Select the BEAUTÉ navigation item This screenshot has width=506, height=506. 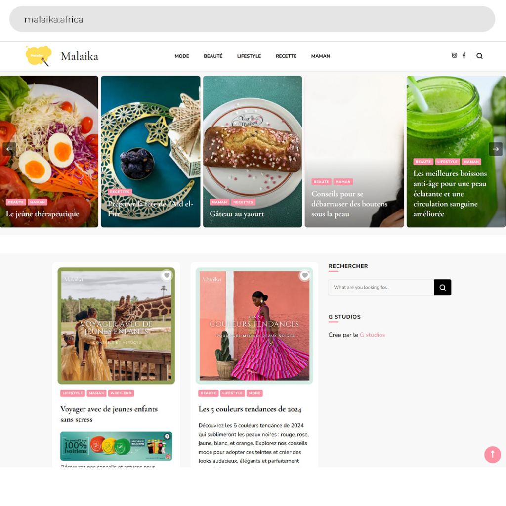coord(213,56)
